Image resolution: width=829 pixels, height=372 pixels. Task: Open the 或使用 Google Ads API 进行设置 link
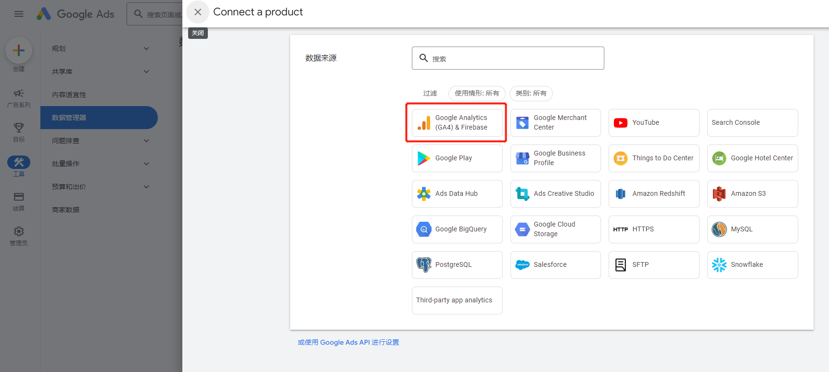(x=348, y=343)
